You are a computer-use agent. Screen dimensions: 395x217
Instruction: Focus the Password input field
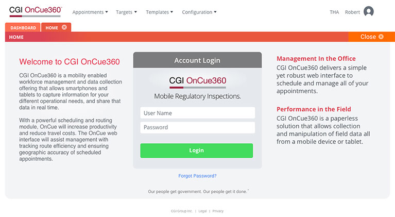click(x=198, y=127)
